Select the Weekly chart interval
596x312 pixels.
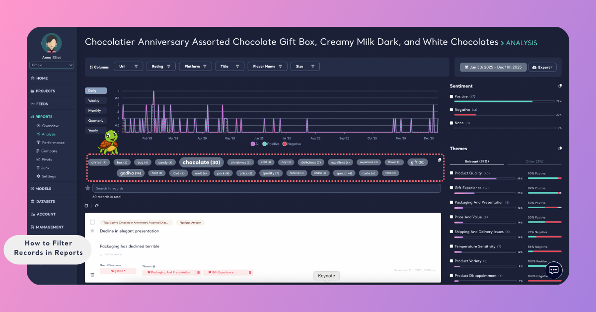pos(95,101)
